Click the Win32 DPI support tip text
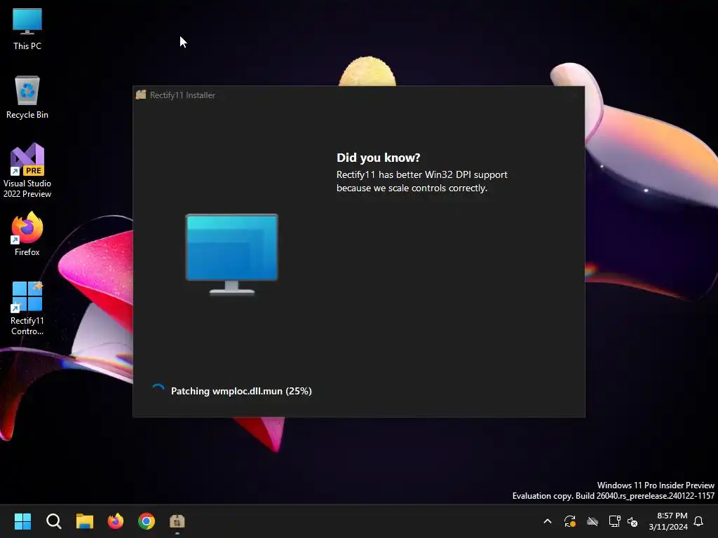The image size is (718, 538). click(x=421, y=181)
